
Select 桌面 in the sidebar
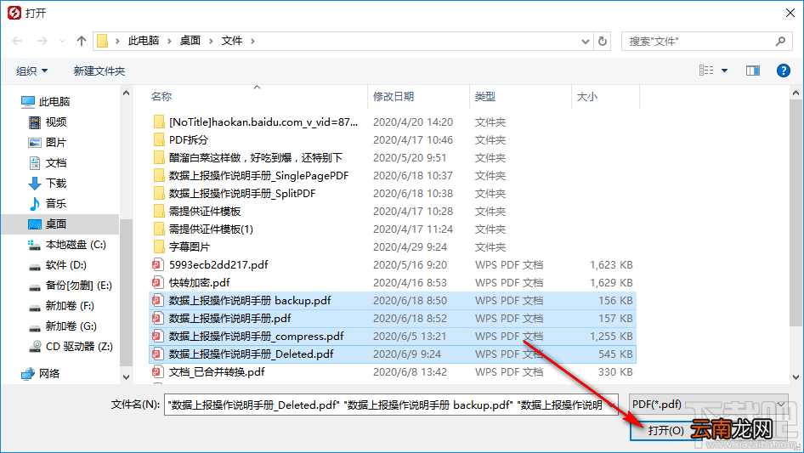tap(60, 224)
